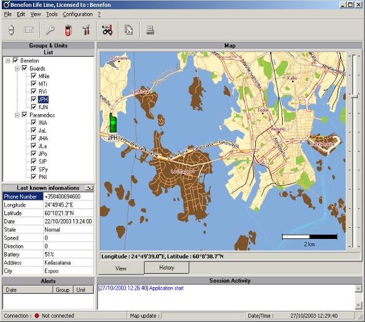Click the Date column header in Alerts
Image resolution: width=365 pixels, height=322 pixels.
pyautogui.click(x=27, y=290)
